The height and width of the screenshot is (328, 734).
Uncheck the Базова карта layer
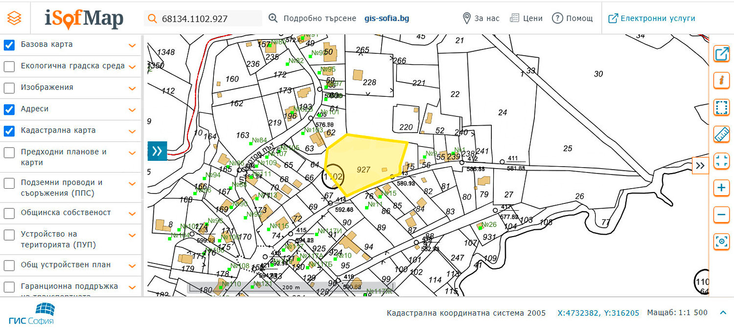tap(9, 45)
